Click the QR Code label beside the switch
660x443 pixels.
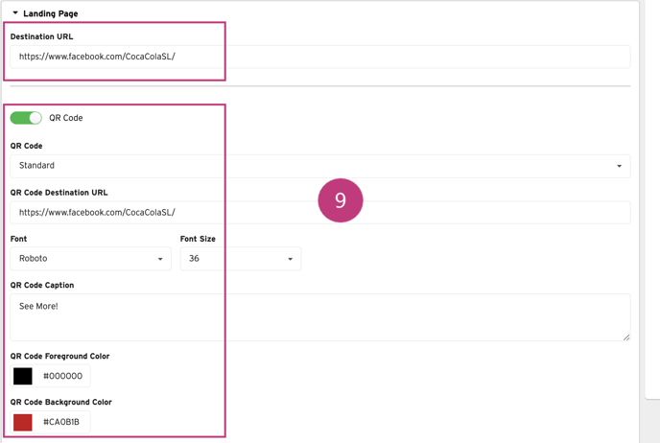66,118
